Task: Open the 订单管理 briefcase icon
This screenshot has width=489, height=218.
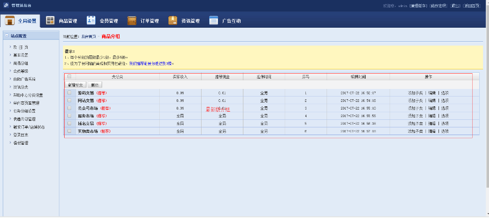Action: [x=132, y=21]
